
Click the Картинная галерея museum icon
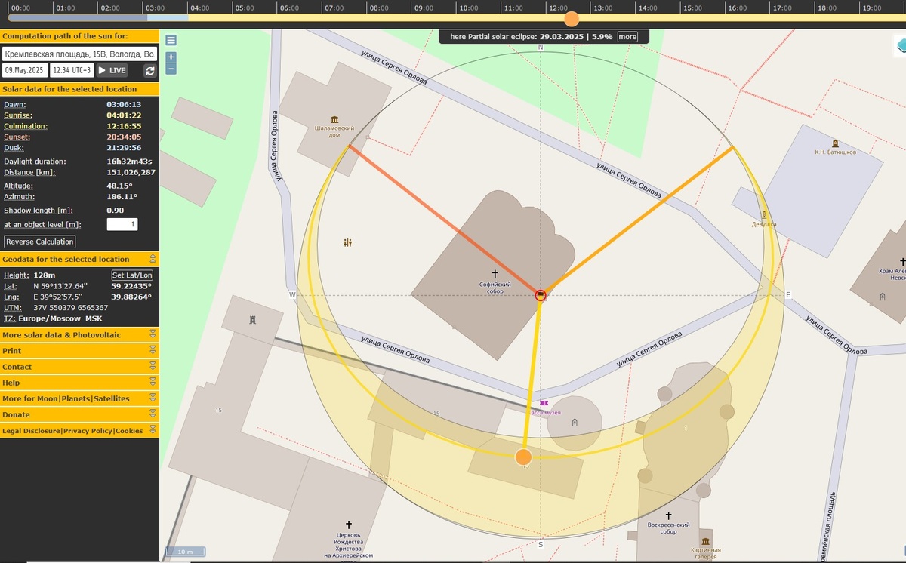click(x=705, y=541)
